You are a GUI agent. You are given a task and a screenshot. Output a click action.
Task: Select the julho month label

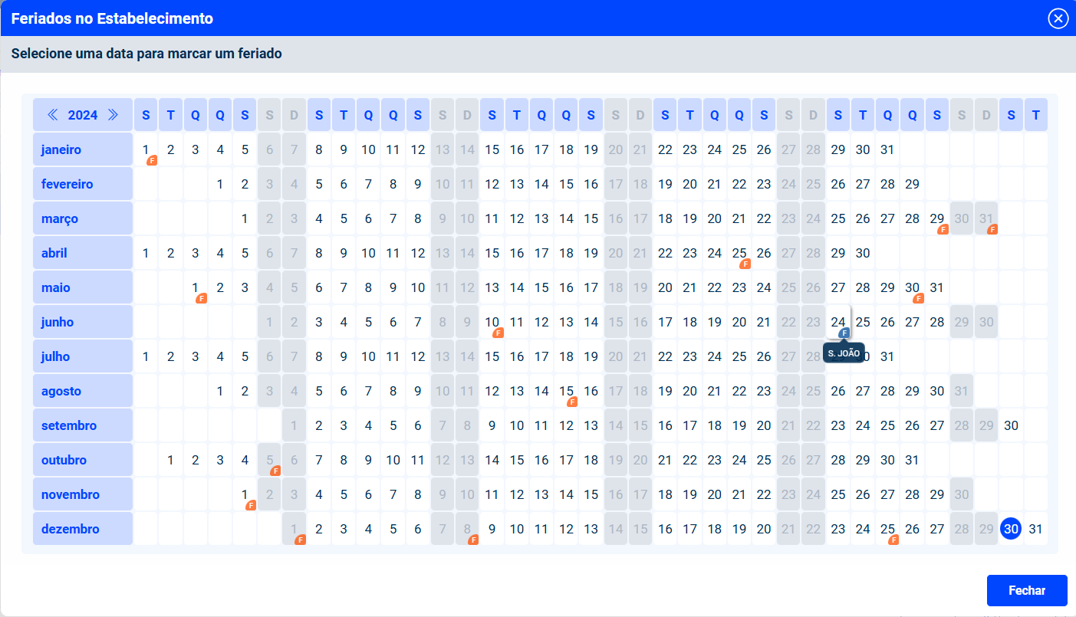(x=83, y=356)
